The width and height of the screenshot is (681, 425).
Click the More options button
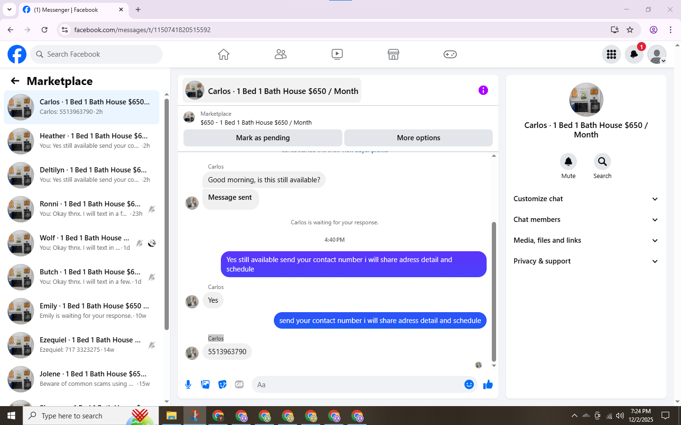[419, 138]
